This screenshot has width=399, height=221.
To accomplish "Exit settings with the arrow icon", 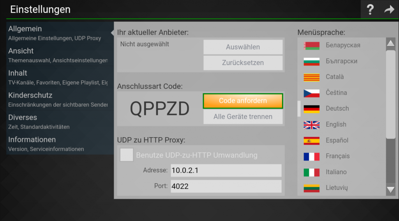I will pyautogui.click(x=389, y=9).
